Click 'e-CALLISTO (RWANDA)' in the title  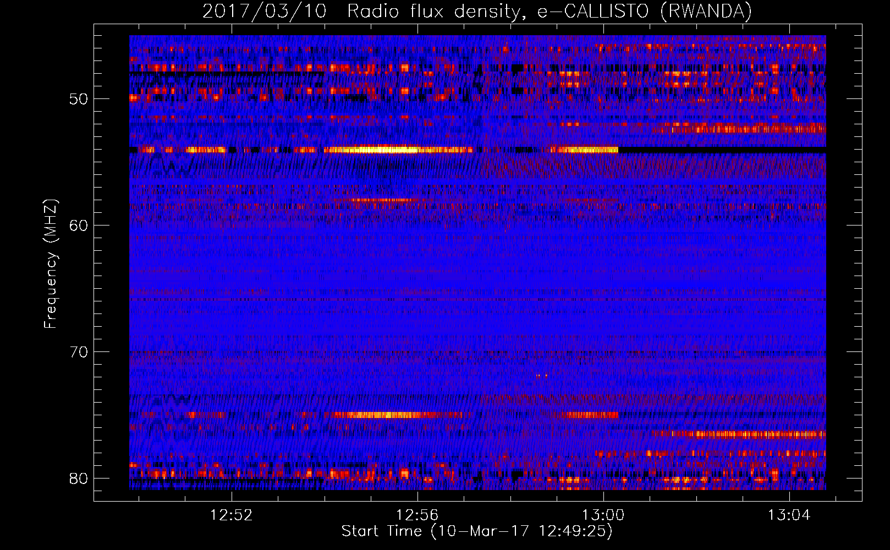tap(645, 11)
